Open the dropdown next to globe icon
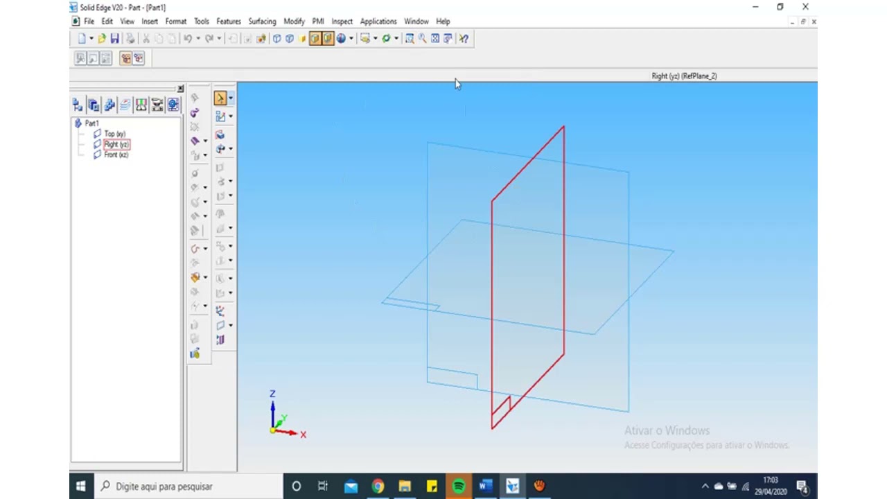 [x=351, y=39]
